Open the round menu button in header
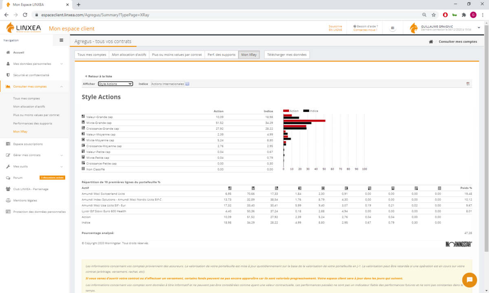 (x=392, y=28)
